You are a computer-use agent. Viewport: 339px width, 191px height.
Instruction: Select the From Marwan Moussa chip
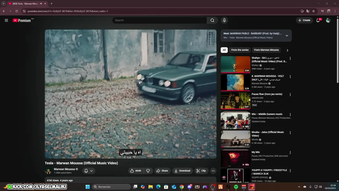pyautogui.click(x=266, y=50)
